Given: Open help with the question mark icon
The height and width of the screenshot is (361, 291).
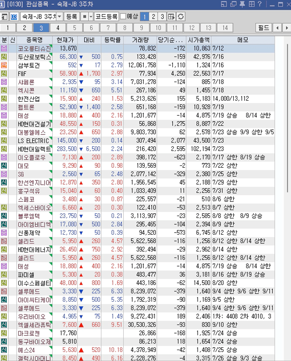Looking at the screenshot, I should [260, 4].
